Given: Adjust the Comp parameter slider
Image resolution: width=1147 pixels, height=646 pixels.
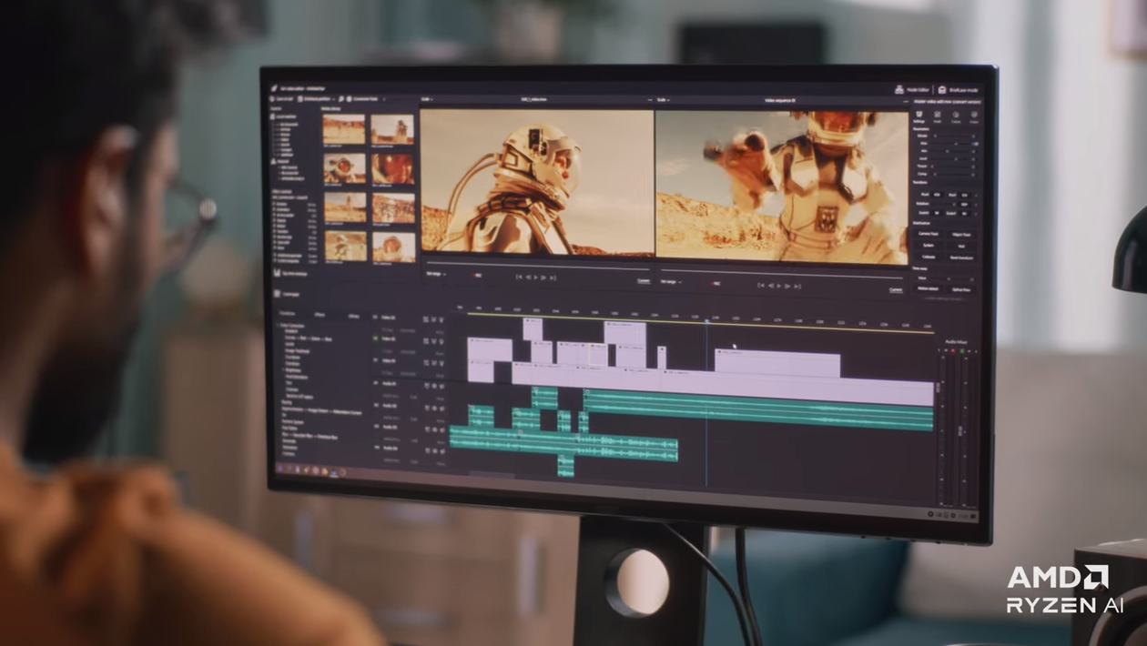Looking at the screenshot, I should (x=952, y=174).
